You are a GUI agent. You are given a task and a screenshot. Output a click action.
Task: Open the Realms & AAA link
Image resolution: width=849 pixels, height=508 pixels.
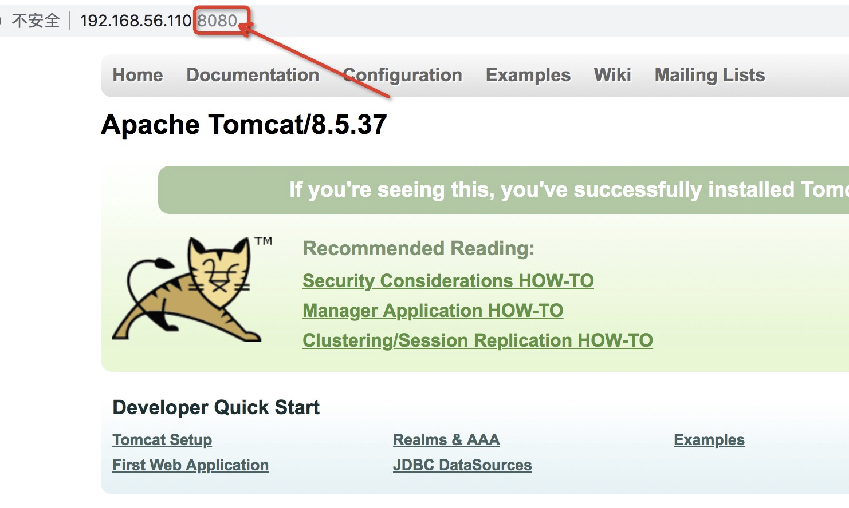point(446,440)
